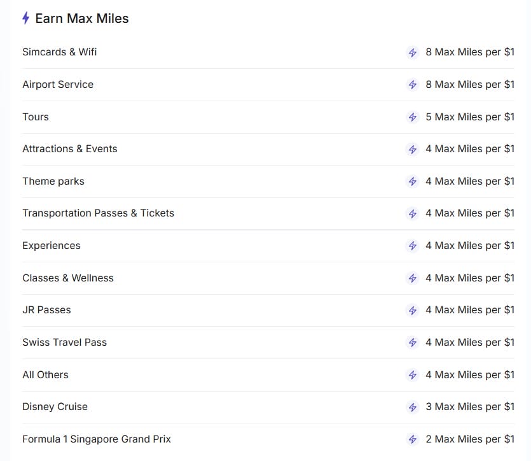The image size is (531, 461).
Task: Click 8 Max Miles per $1 for Airport Service
Action: [x=470, y=85]
